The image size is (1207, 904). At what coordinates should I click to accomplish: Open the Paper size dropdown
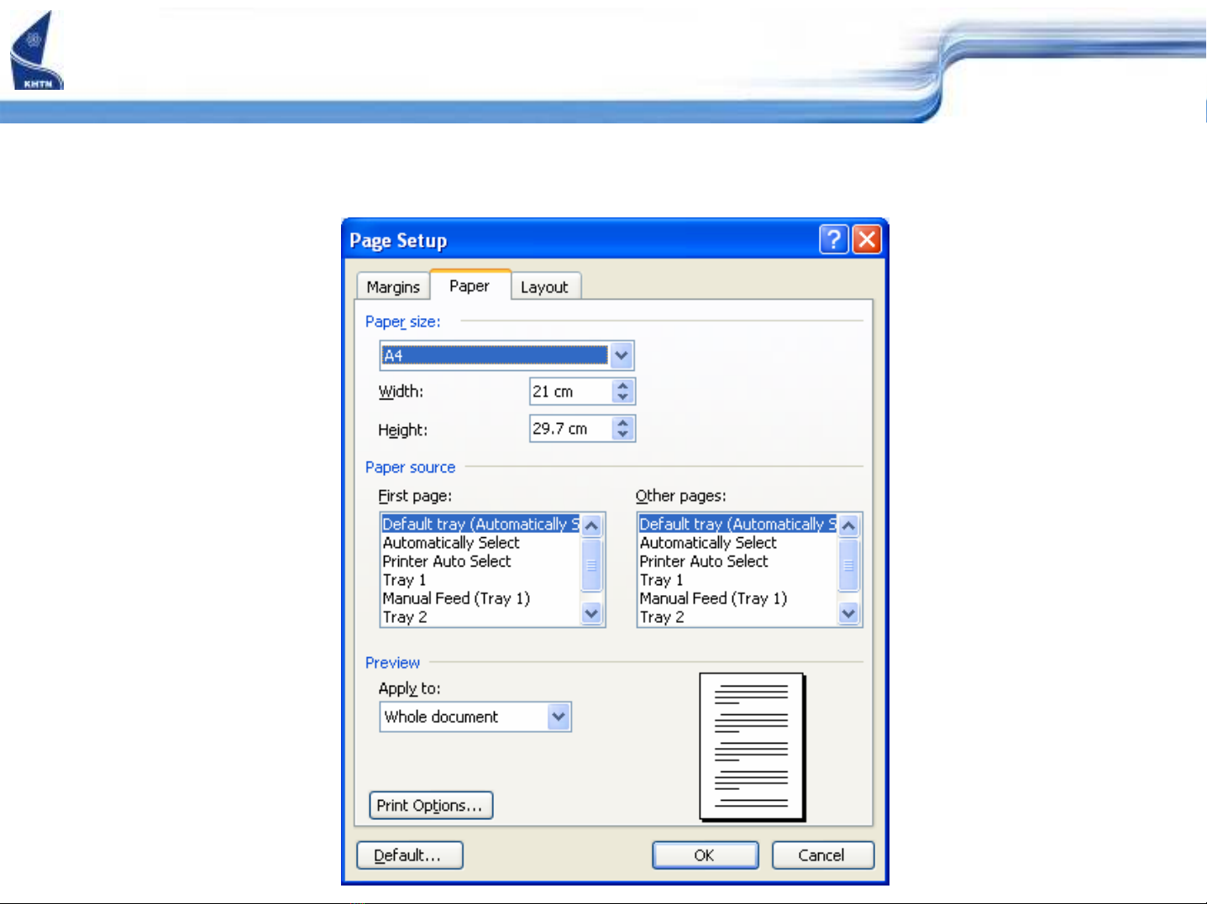[x=621, y=356]
